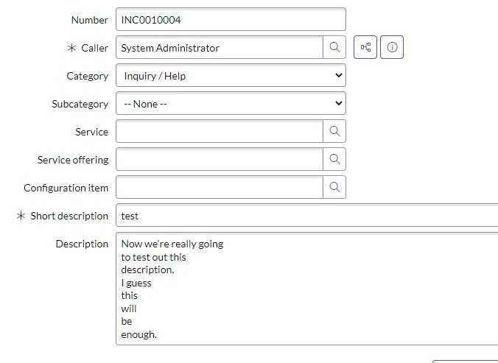Click the Service lookup magnifier icon

pos(334,131)
